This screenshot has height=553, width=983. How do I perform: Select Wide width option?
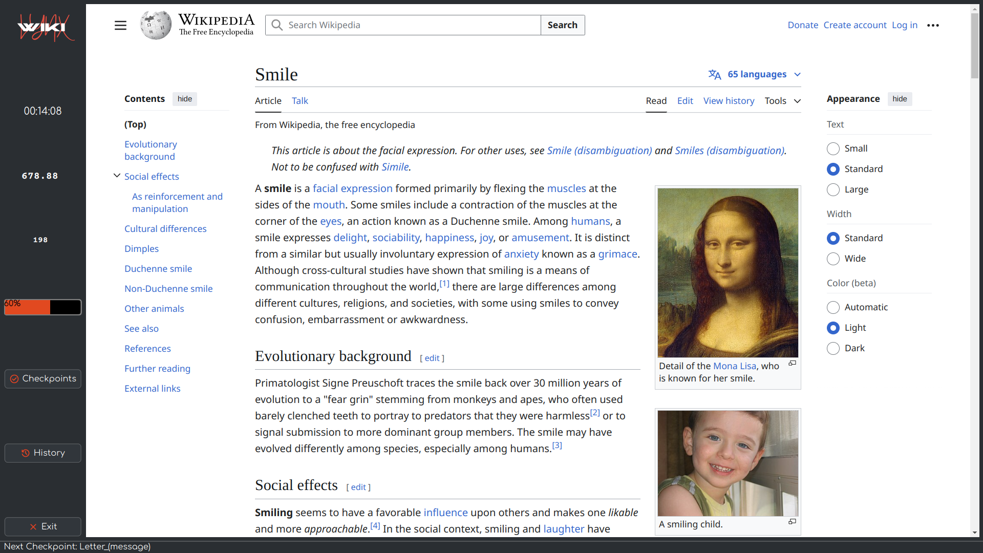click(833, 259)
